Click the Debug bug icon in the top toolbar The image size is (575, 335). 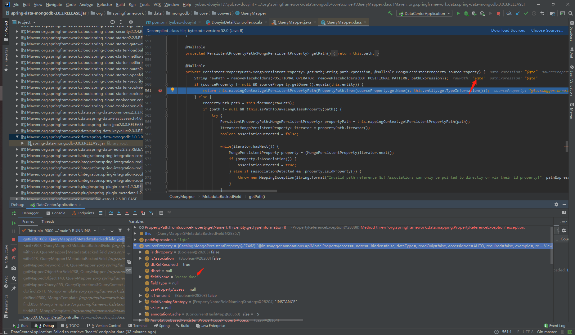click(466, 13)
